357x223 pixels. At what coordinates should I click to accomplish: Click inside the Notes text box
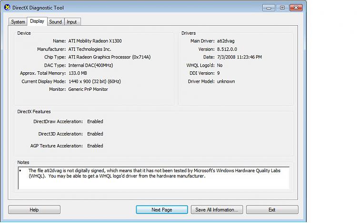coord(154,178)
